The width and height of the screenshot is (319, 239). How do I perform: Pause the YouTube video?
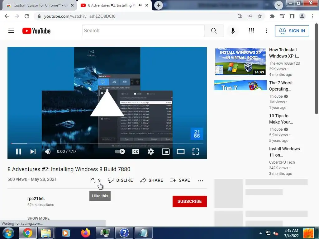click(18, 152)
